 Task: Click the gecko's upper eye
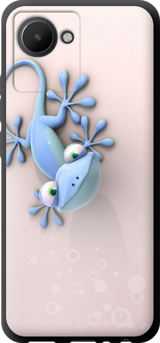coord(74,154)
